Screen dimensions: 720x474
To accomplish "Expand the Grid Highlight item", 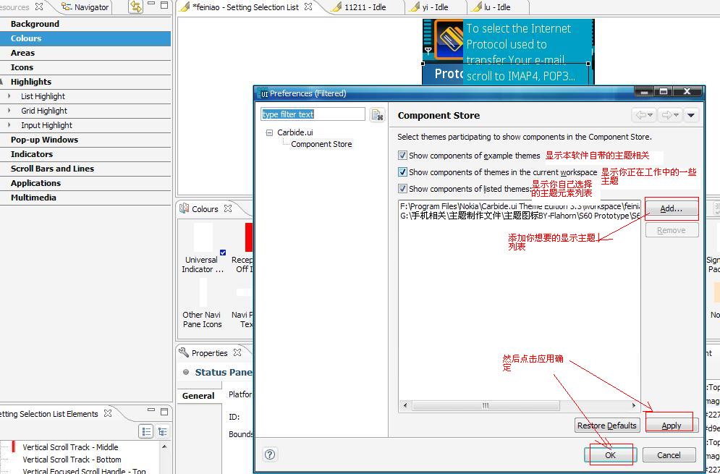I will 9,110.
